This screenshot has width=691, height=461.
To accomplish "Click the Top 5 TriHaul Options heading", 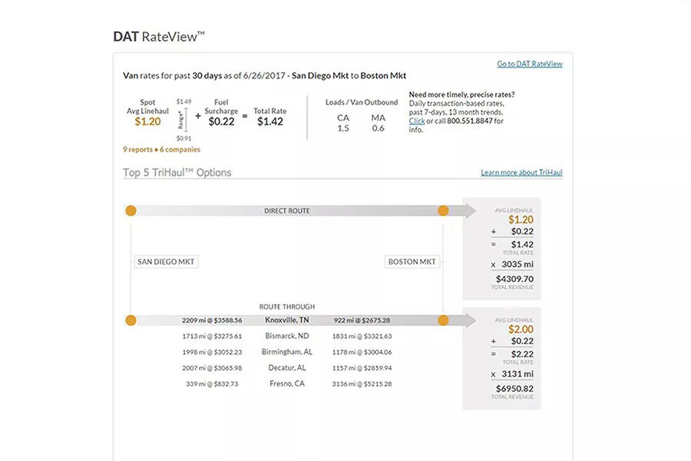I will pyautogui.click(x=177, y=172).
